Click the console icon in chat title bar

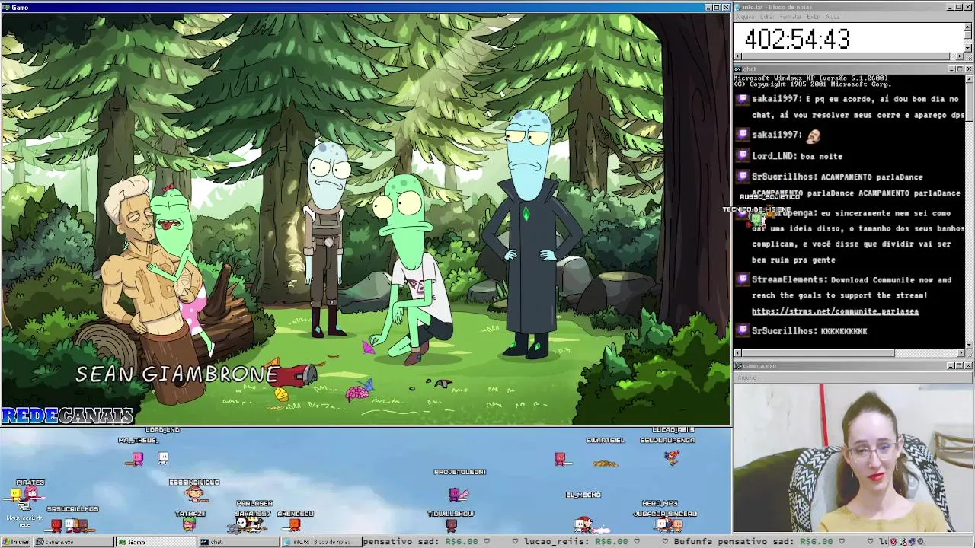pos(738,69)
